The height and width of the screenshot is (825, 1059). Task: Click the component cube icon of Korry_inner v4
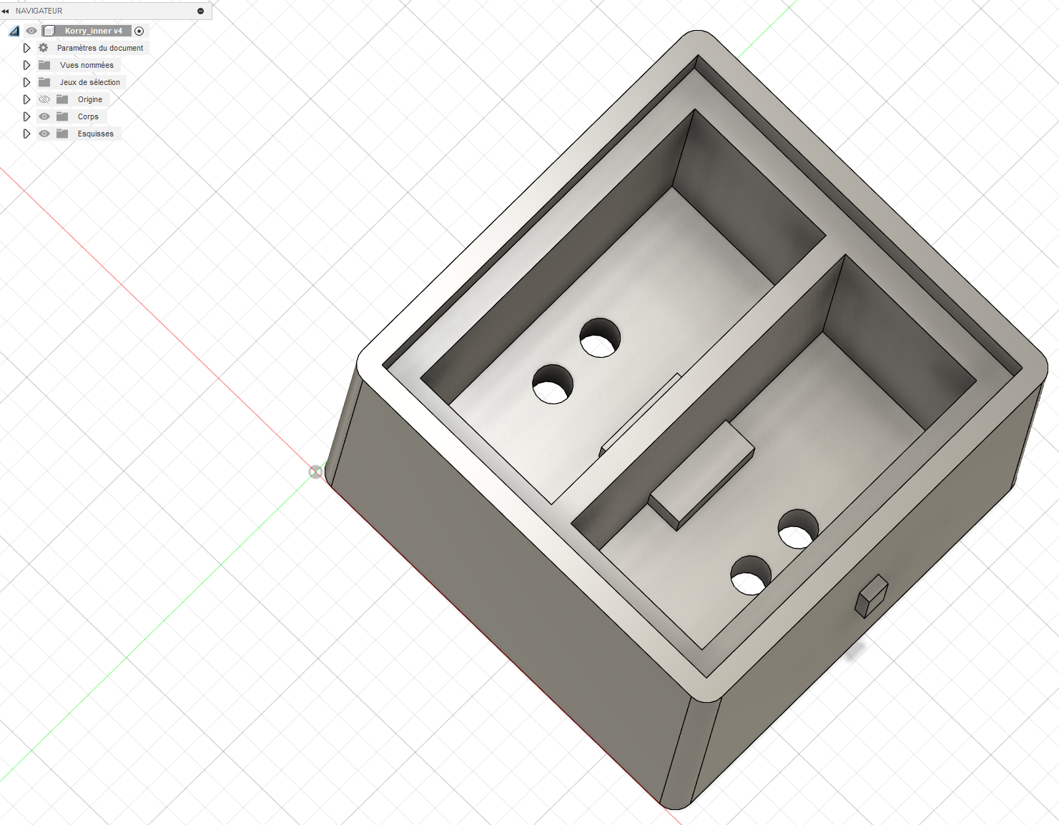tap(49, 31)
